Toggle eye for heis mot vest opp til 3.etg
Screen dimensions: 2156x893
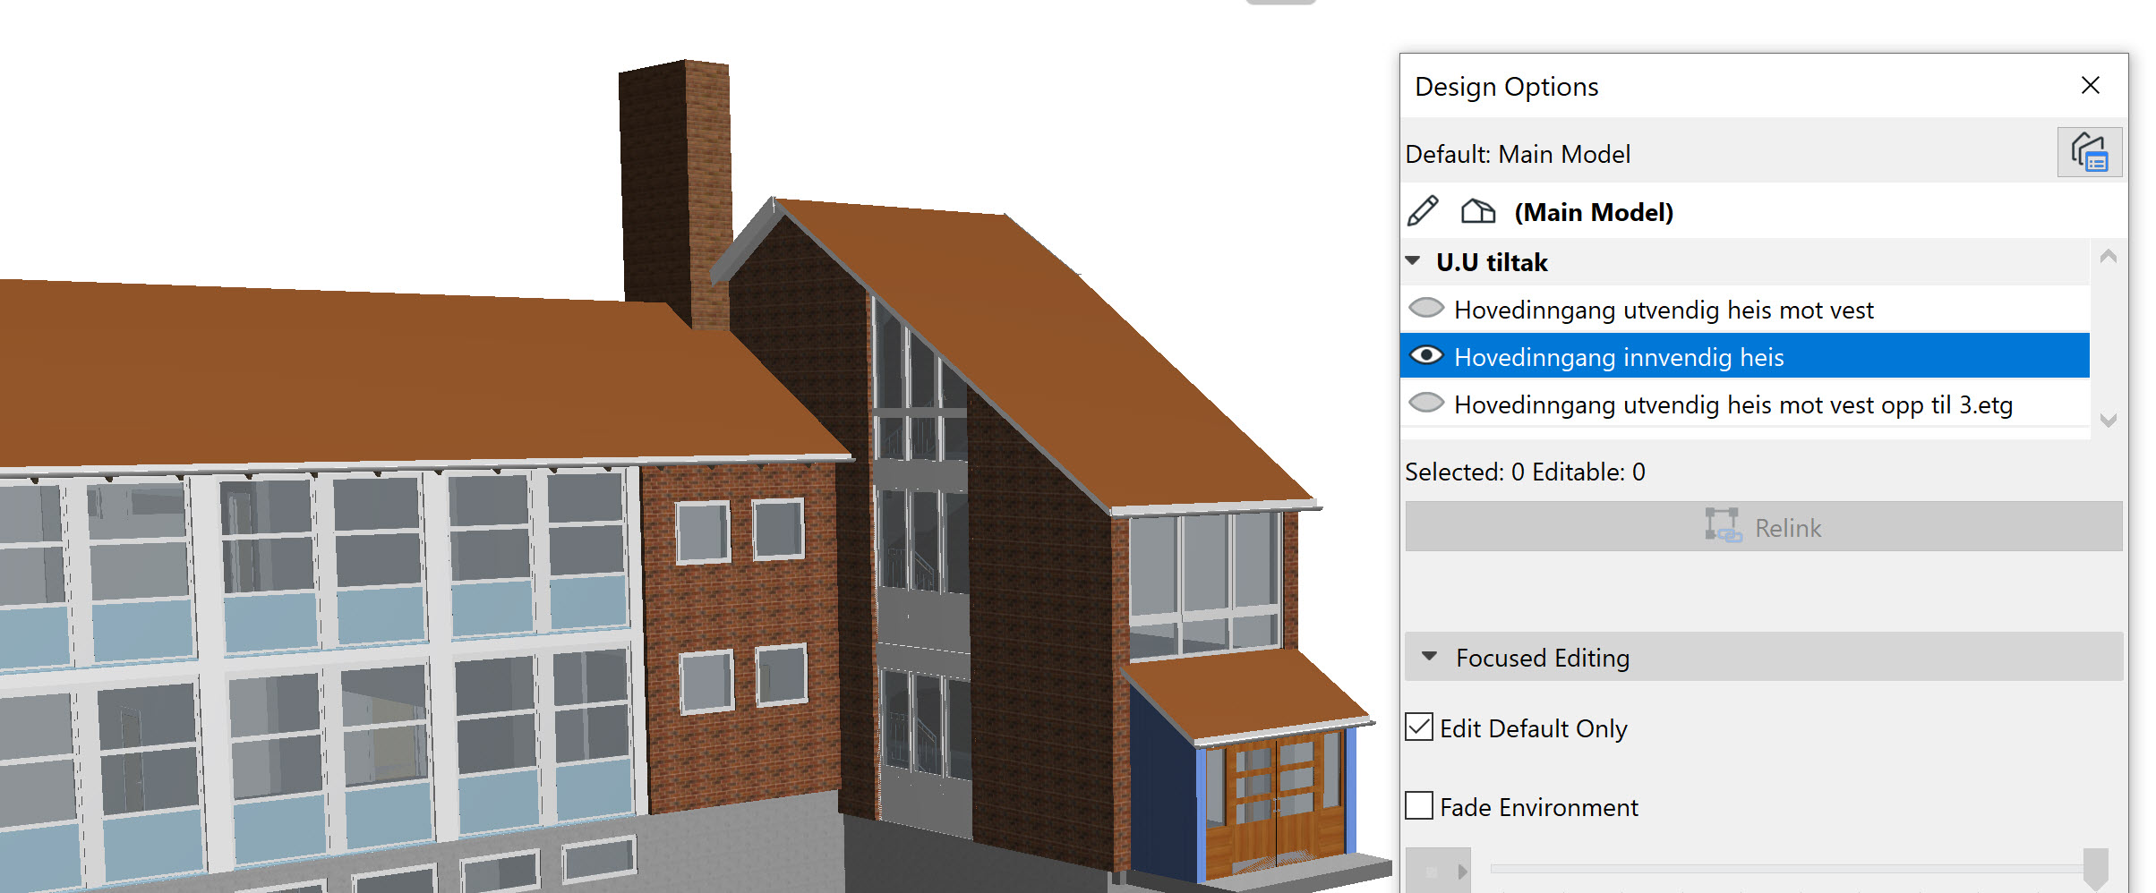pos(1426,404)
